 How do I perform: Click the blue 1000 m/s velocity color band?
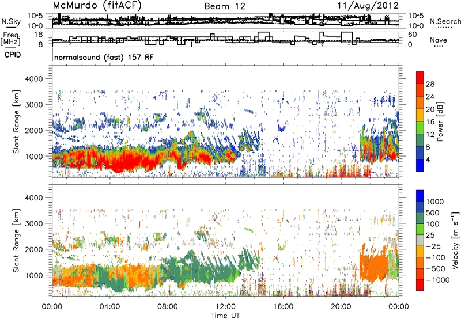pyautogui.click(x=420, y=196)
